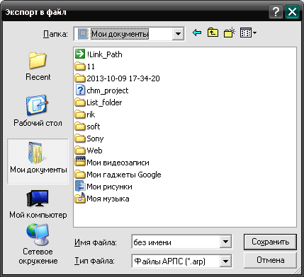Screen dimensions: 304x277
Task: Open Сетевое окружение in sidebar
Action: tap(38, 244)
